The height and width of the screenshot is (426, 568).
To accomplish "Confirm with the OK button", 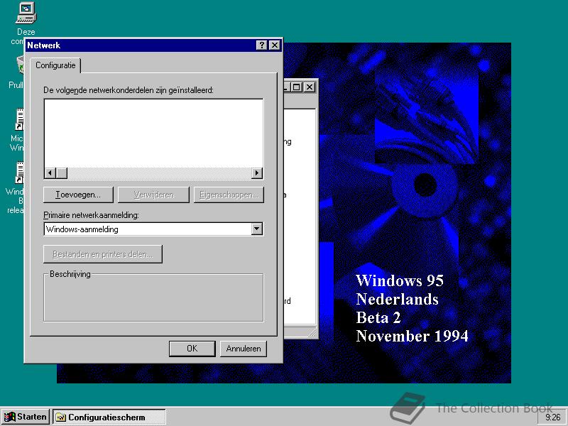I will (x=192, y=349).
